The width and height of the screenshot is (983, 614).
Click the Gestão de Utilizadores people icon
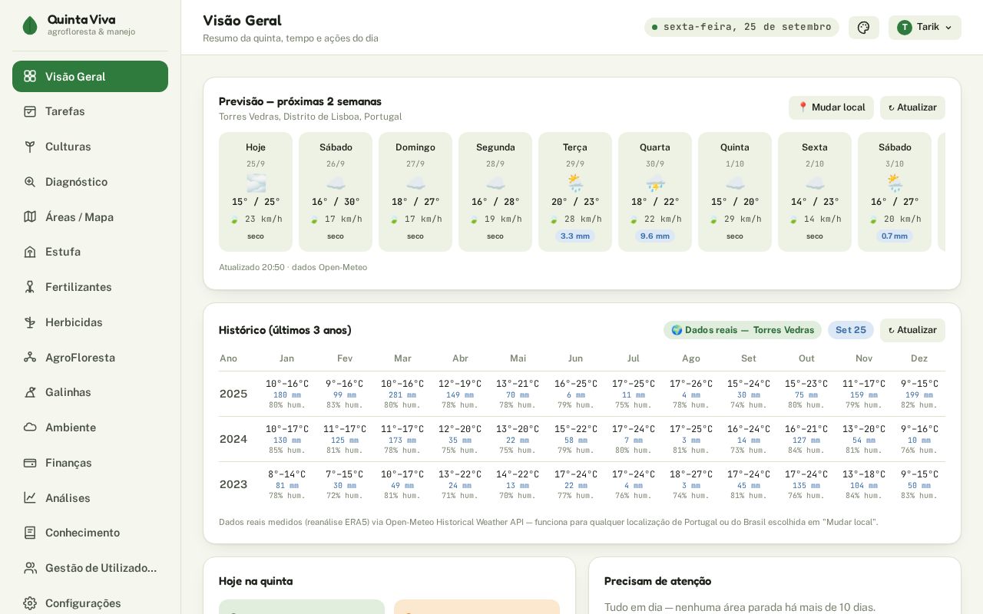[30, 568]
